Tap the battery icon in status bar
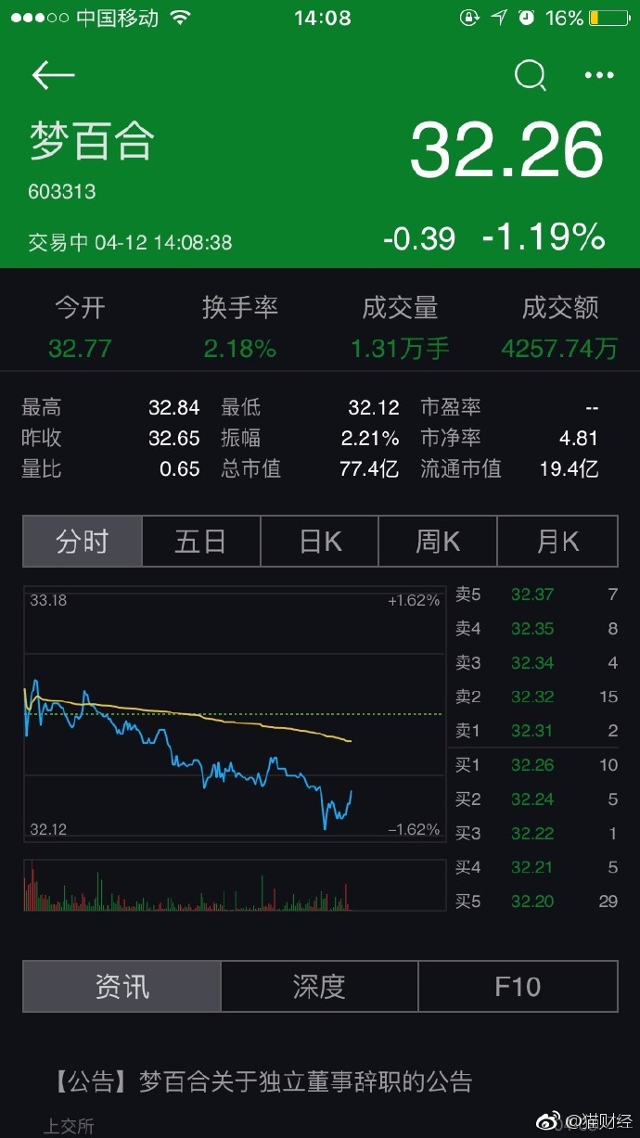Viewport: 640px width, 1138px height. [x=608, y=19]
